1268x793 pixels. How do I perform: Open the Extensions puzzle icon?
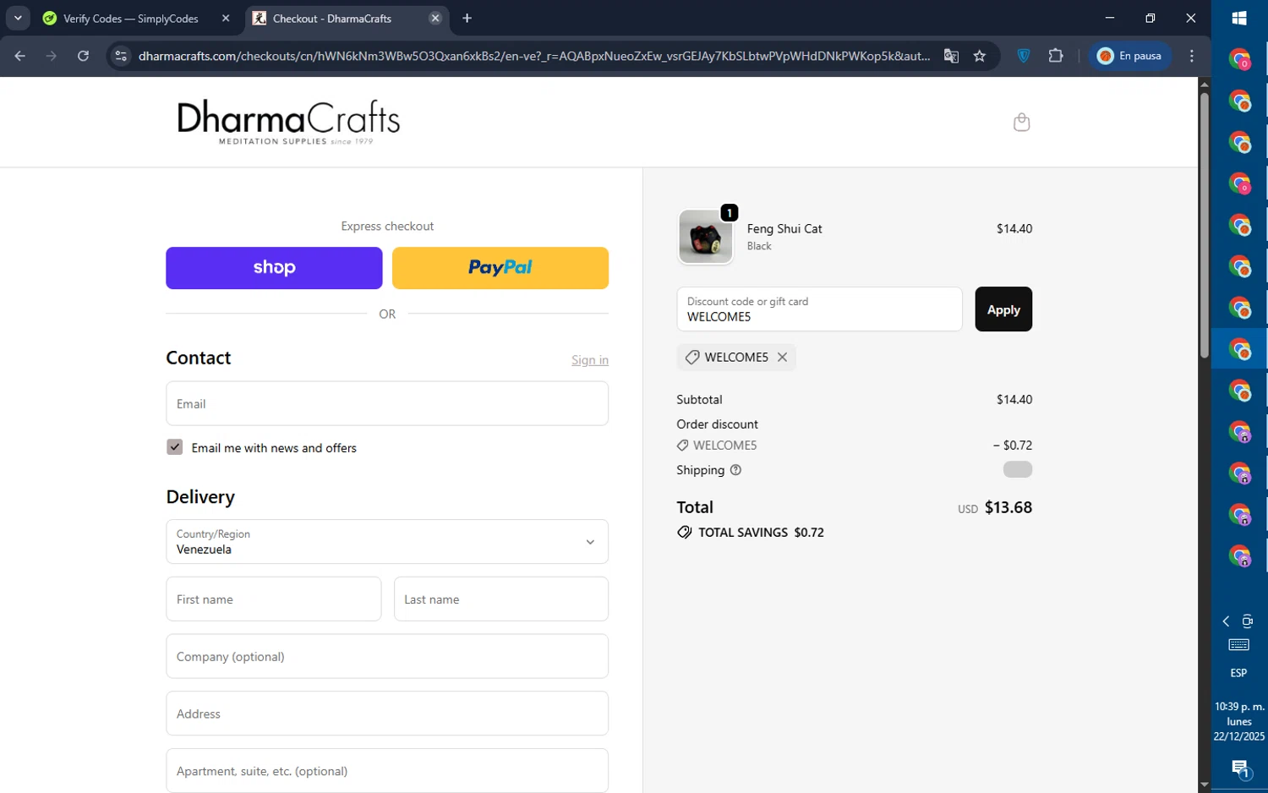[x=1056, y=56]
